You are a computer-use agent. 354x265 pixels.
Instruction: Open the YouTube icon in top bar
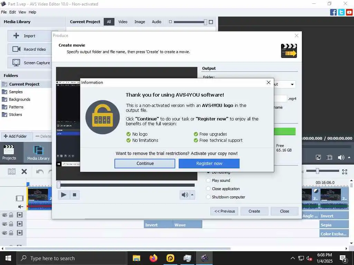tap(349, 12)
